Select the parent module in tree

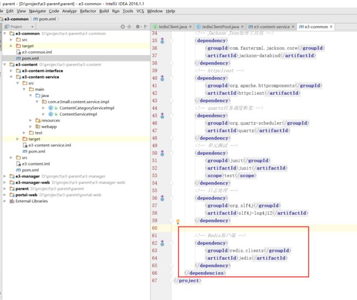(22, 189)
